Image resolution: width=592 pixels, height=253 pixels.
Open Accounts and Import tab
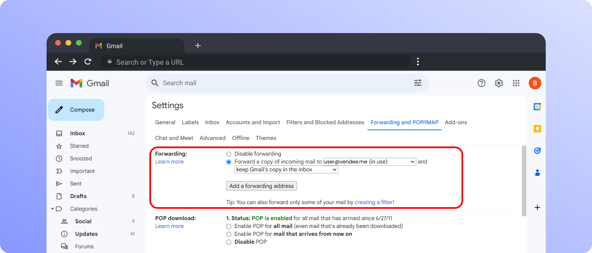253,123
